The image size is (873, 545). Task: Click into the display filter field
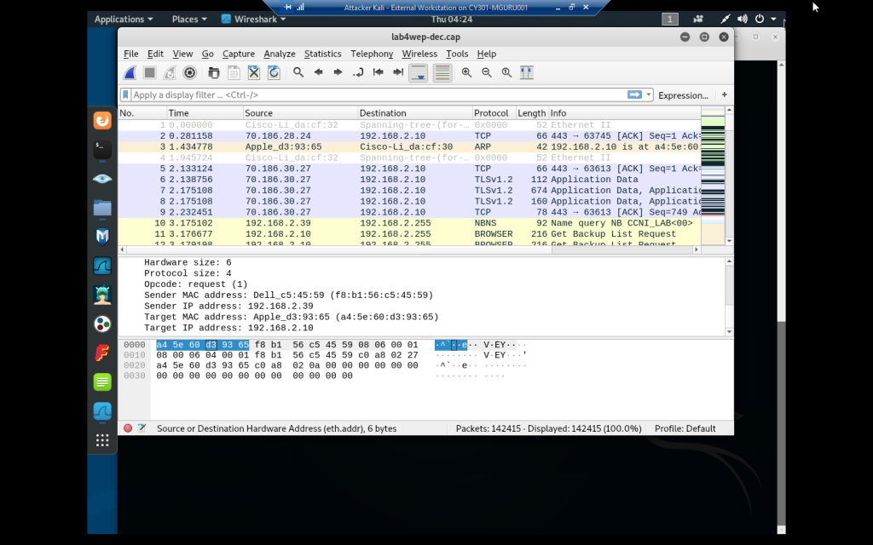click(x=379, y=95)
